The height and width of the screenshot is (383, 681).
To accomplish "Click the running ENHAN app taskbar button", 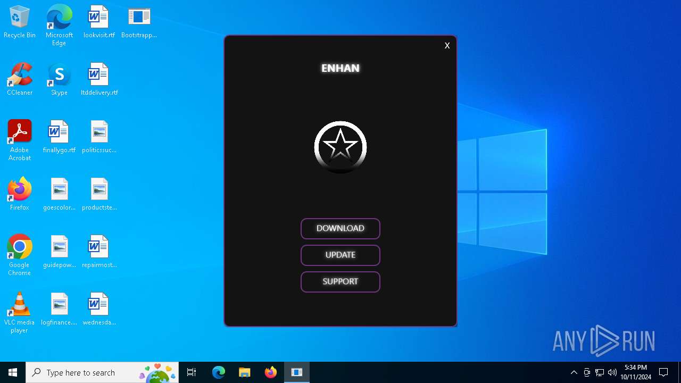I will click(297, 372).
